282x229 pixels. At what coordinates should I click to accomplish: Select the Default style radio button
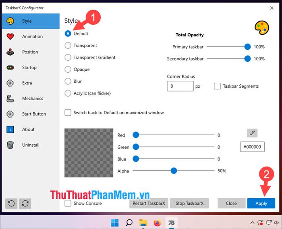pos(68,34)
